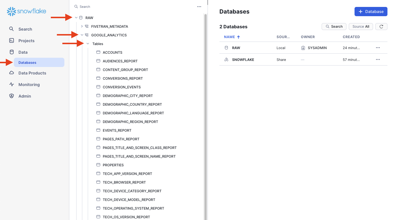Create a new database with + Database
The height and width of the screenshot is (220, 399).
pyautogui.click(x=371, y=12)
